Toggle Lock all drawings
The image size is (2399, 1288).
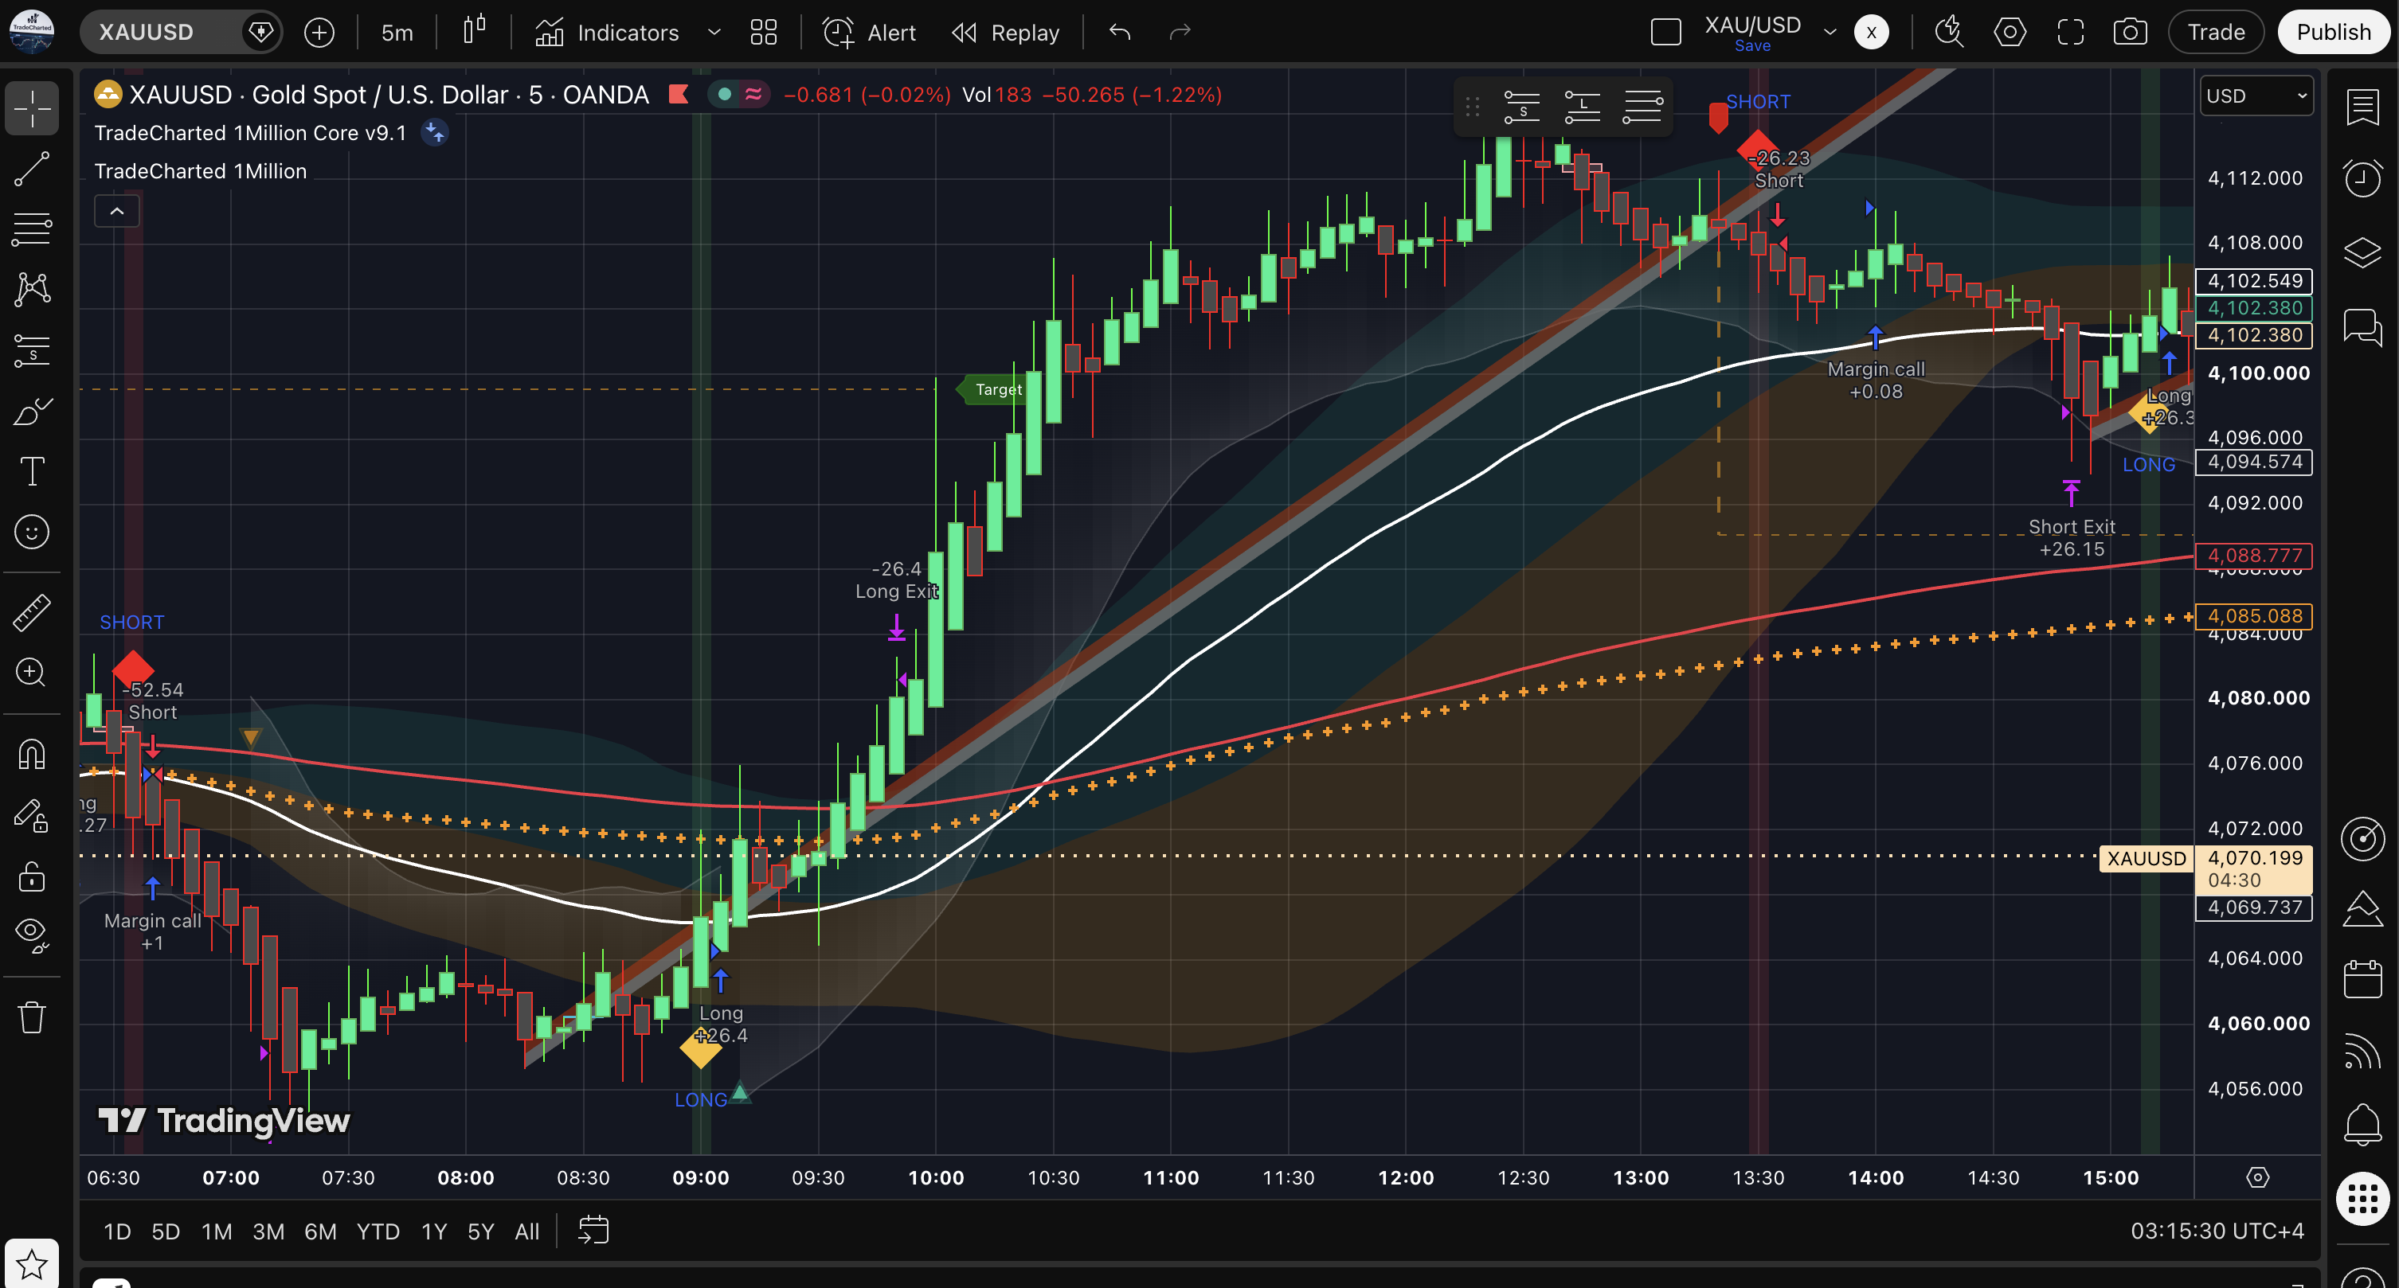click(x=32, y=876)
